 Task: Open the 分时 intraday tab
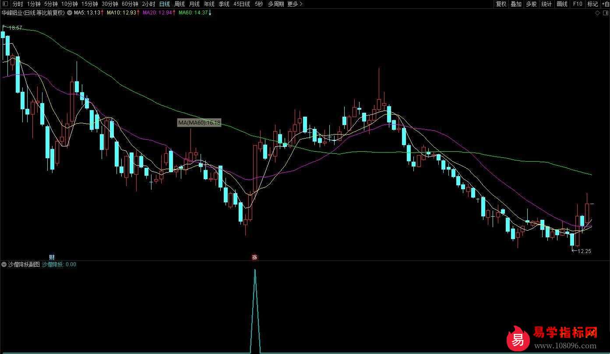point(18,4)
